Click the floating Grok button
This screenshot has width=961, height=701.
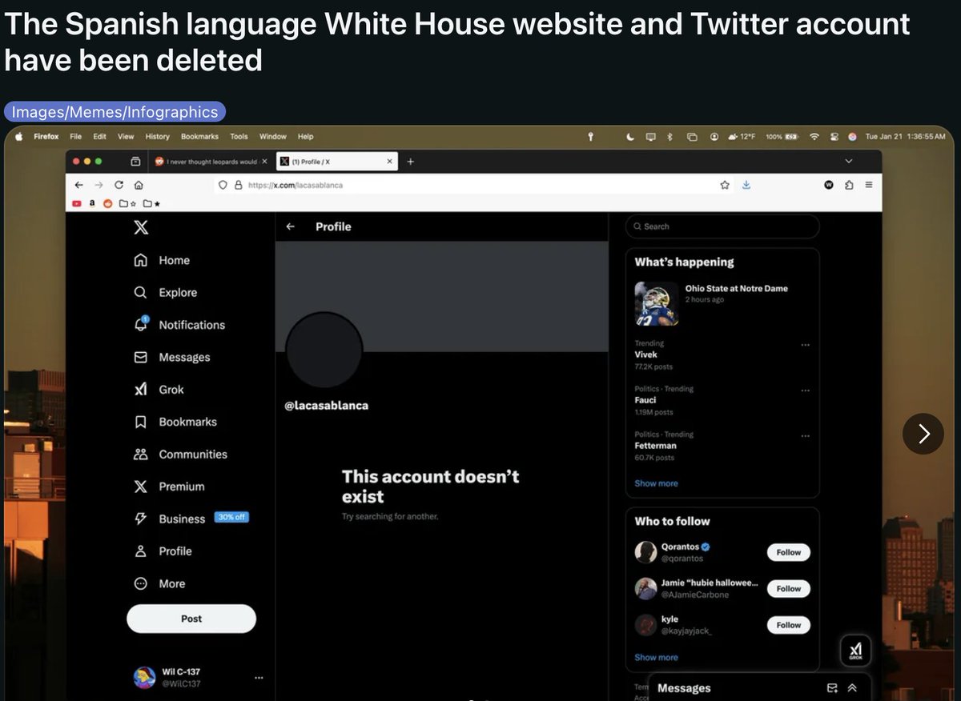[x=855, y=651]
